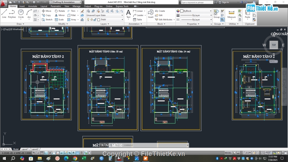The height and width of the screenshot is (162, 288).
Task: Toggle the MODEL space button in status bar
Action: (x=228, y=153)
